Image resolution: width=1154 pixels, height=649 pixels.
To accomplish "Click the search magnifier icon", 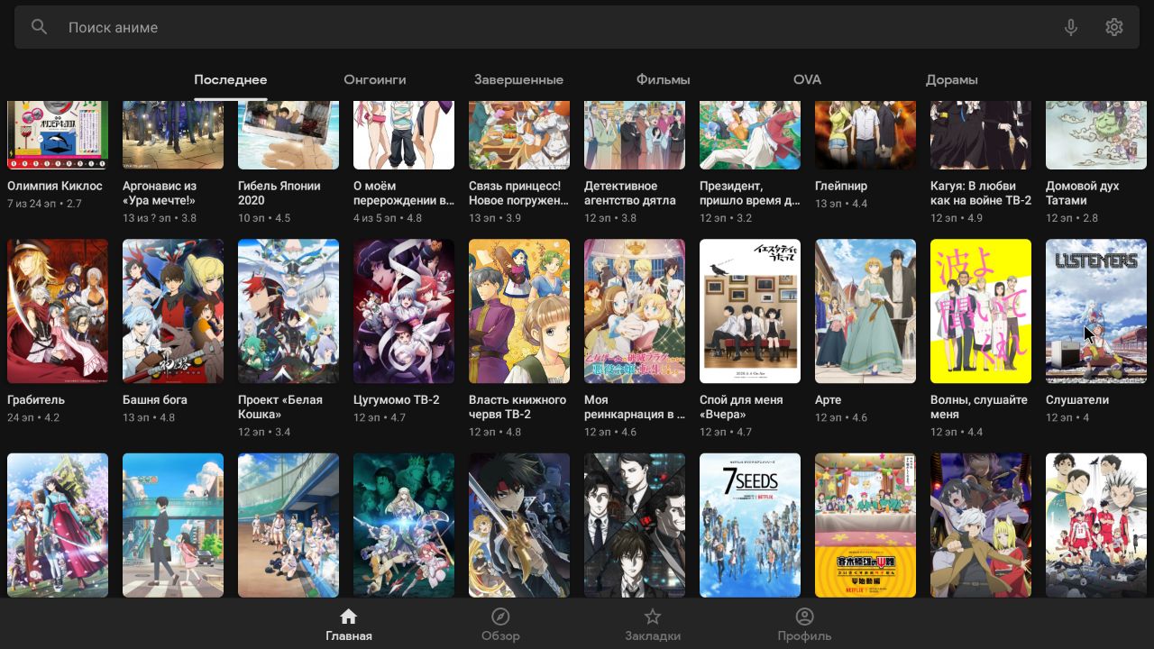I will tap(39, 27).
